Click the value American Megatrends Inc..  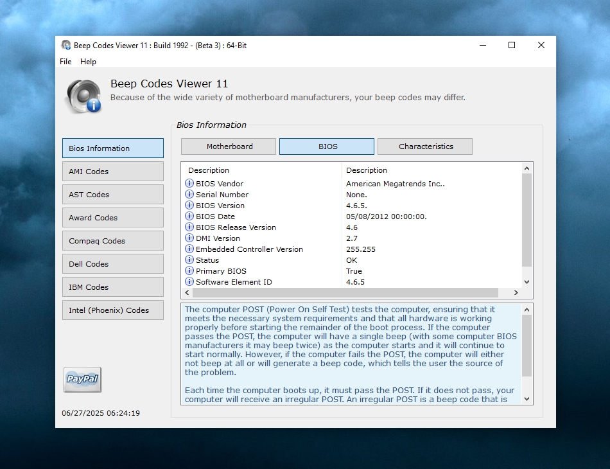[x=396, y=184]
